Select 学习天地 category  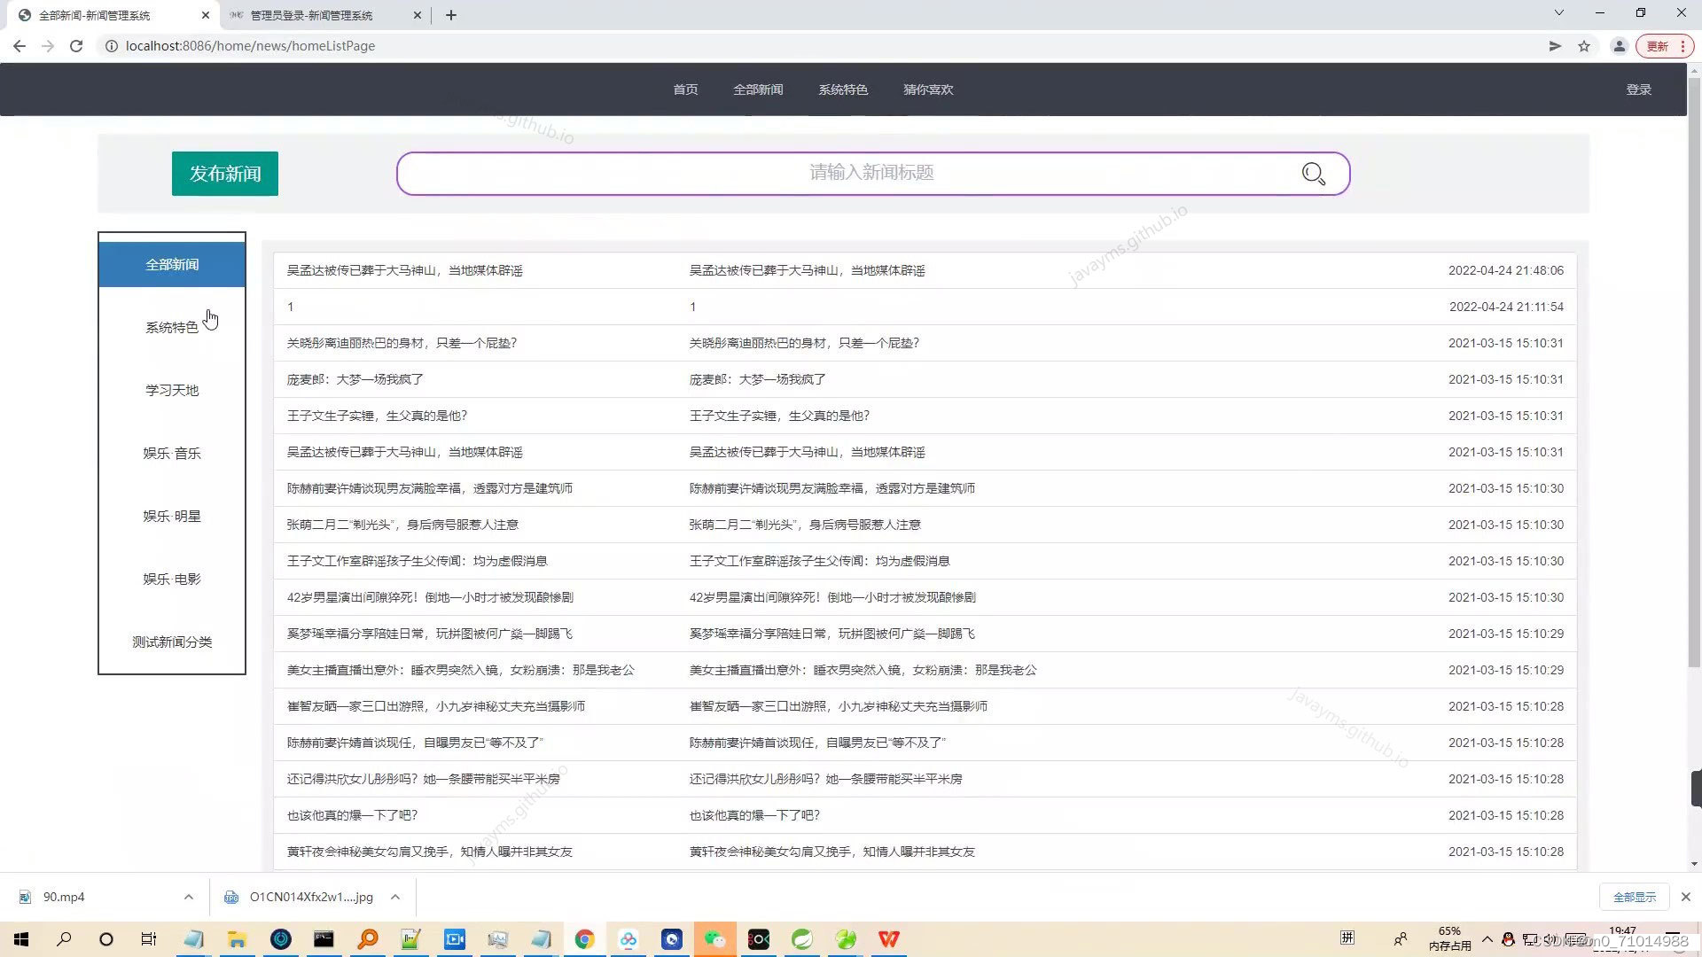pyautogui.click(x=172, y=391)
